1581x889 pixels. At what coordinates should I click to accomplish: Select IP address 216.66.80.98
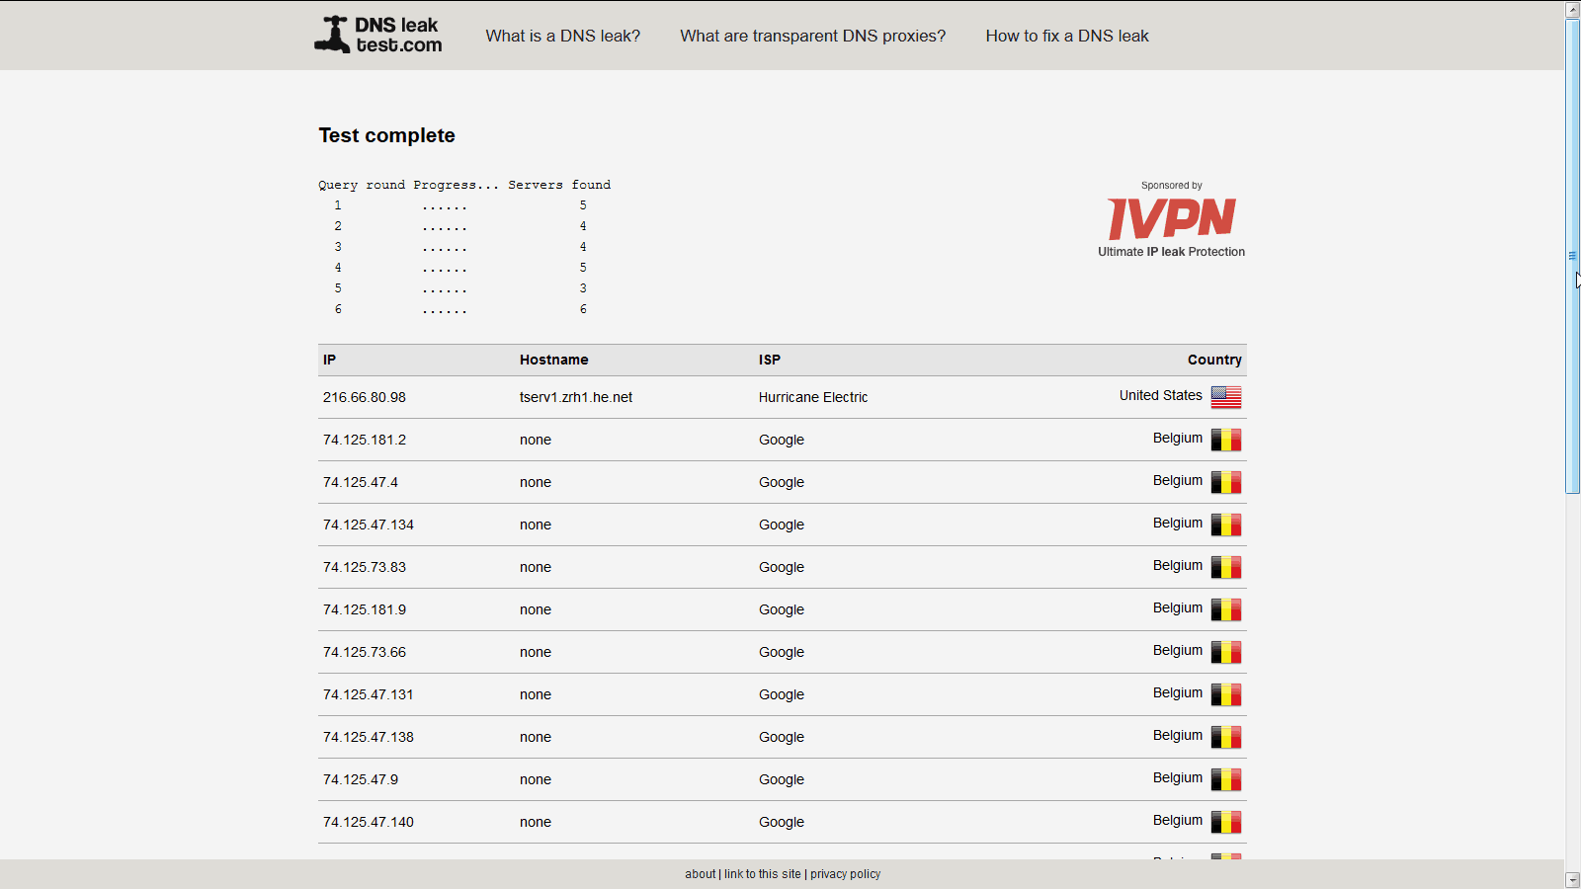[365, 397]
